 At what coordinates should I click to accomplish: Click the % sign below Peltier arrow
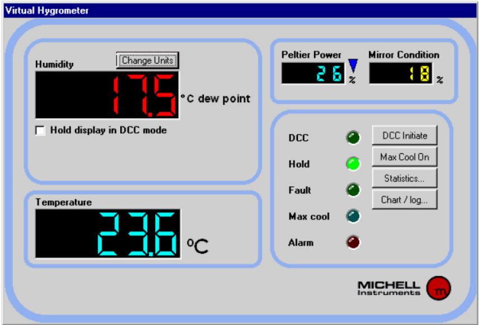click(352, 80)
